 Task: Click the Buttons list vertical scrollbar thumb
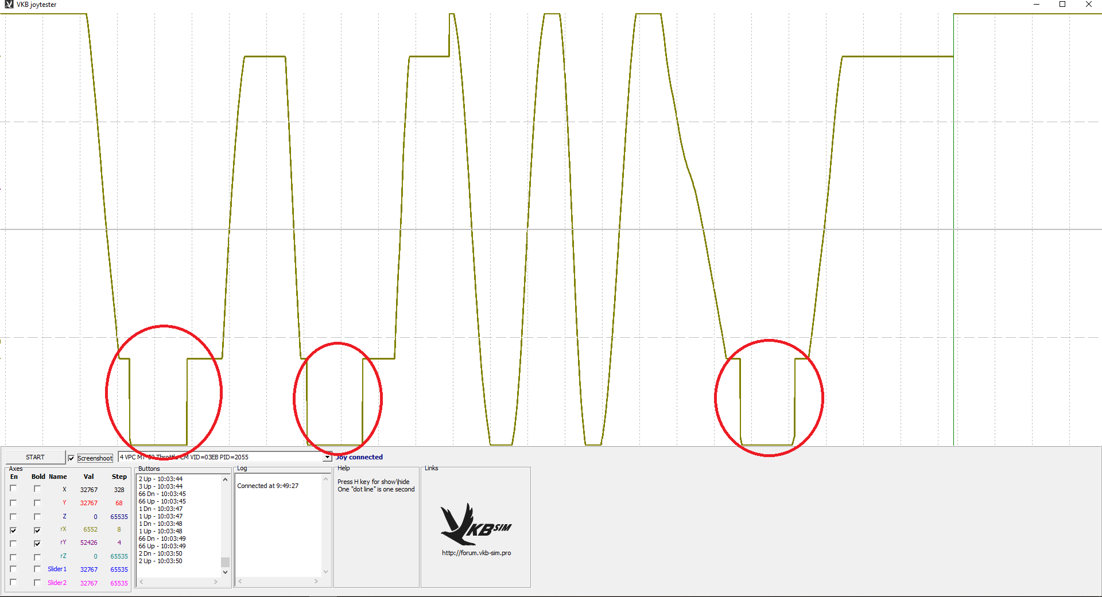(225, 562)
